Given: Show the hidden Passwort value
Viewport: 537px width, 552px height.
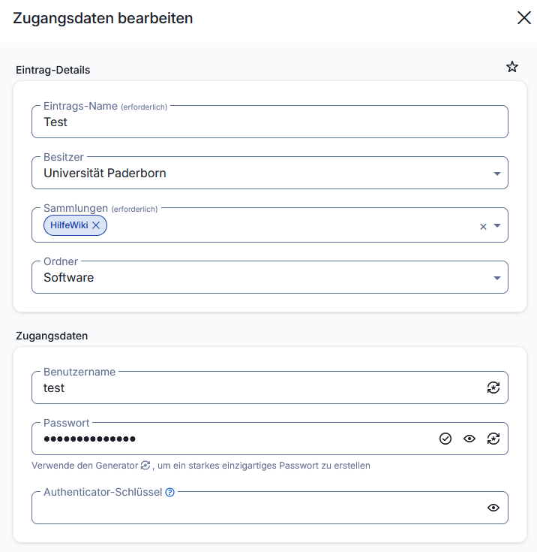Looking at the screenshot, I should point(469,439).
